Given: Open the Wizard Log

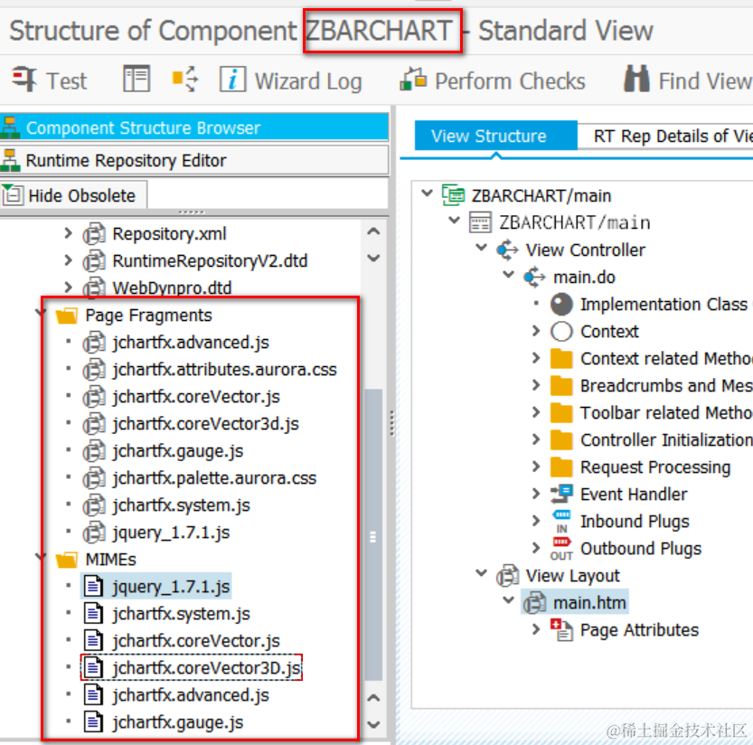Looking at the screenshot, I should [x=290, y=80].
